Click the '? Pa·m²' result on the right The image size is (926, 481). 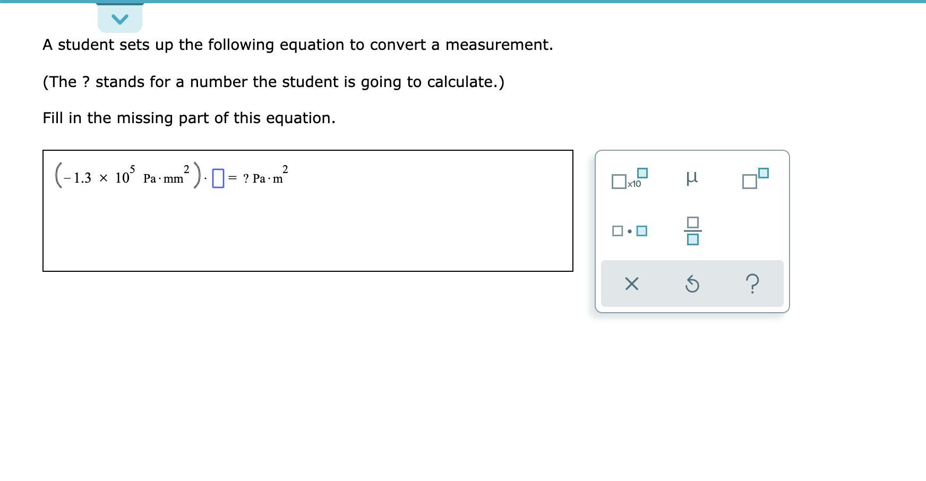264,177
